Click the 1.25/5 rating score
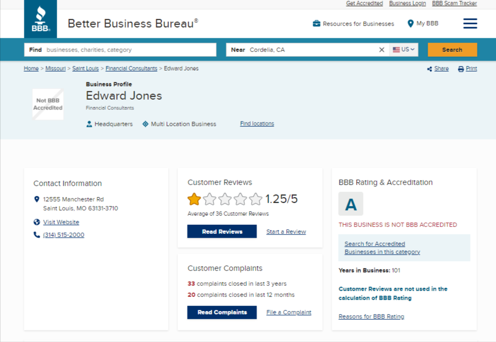 pos(281,199)
